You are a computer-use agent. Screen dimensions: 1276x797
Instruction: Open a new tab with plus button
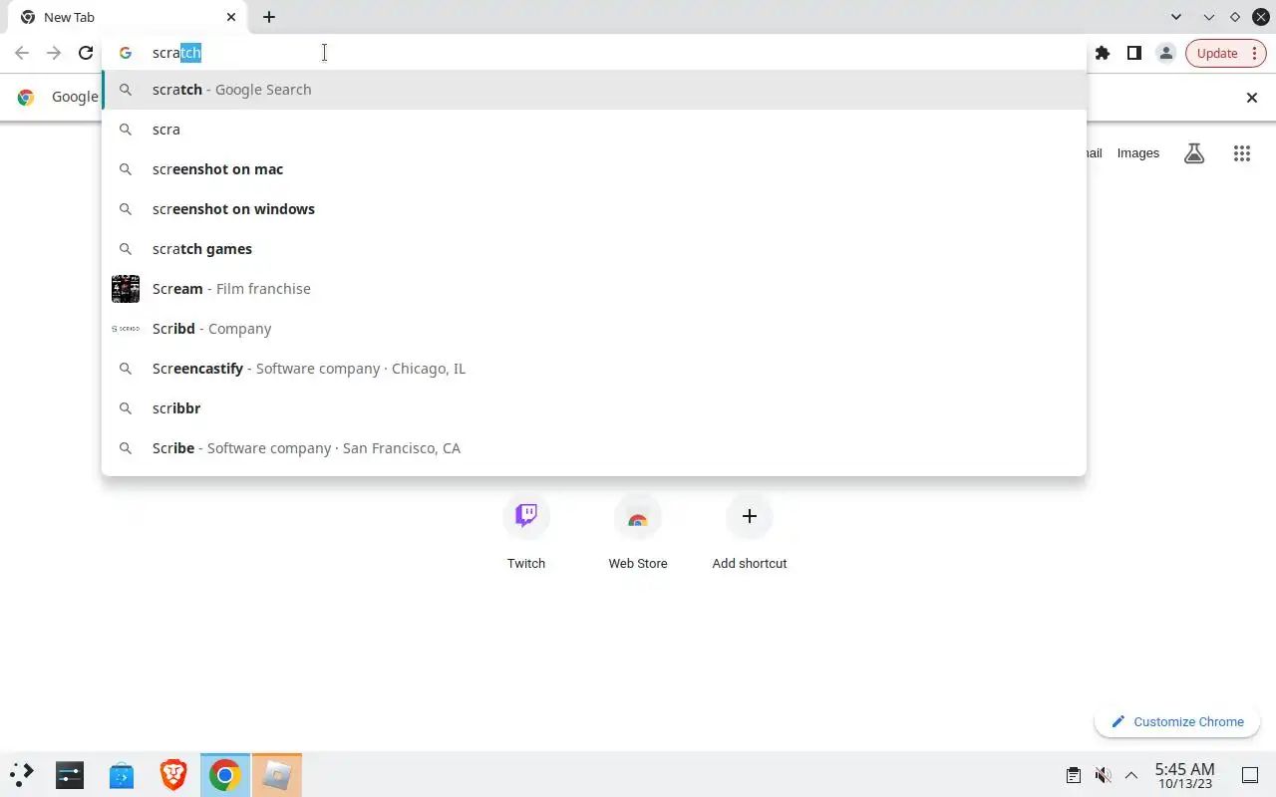pos(269,17)
